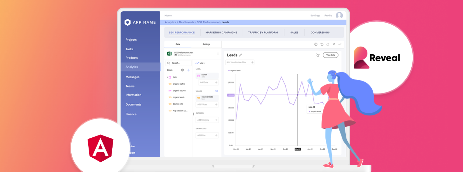Click the pink calendar icon on Month chip
This screenshot has height=172, width=463.
pos(199,76)
